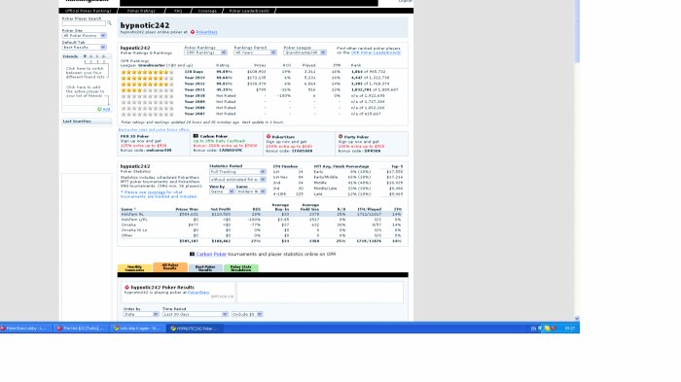Click into the Poker Player Search field

pos(84,23)
